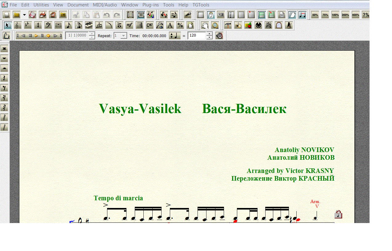Choose the Clef tool with bass clef
This screenshot has height=251, width=392.
pyautogui.click(x=48, y=25)
